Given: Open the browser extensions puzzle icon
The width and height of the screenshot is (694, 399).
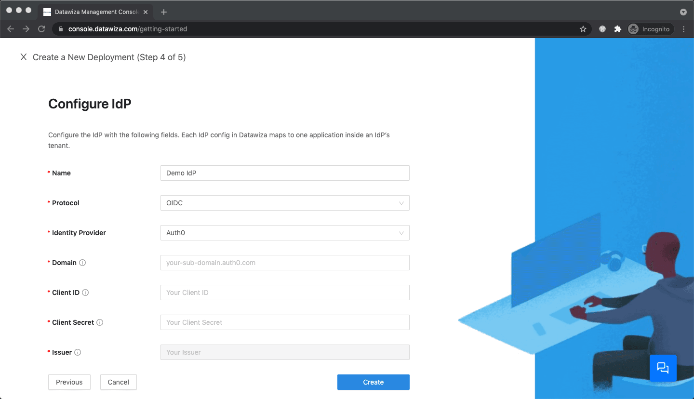Looking at the screenshot, I should tap(617, 29).
